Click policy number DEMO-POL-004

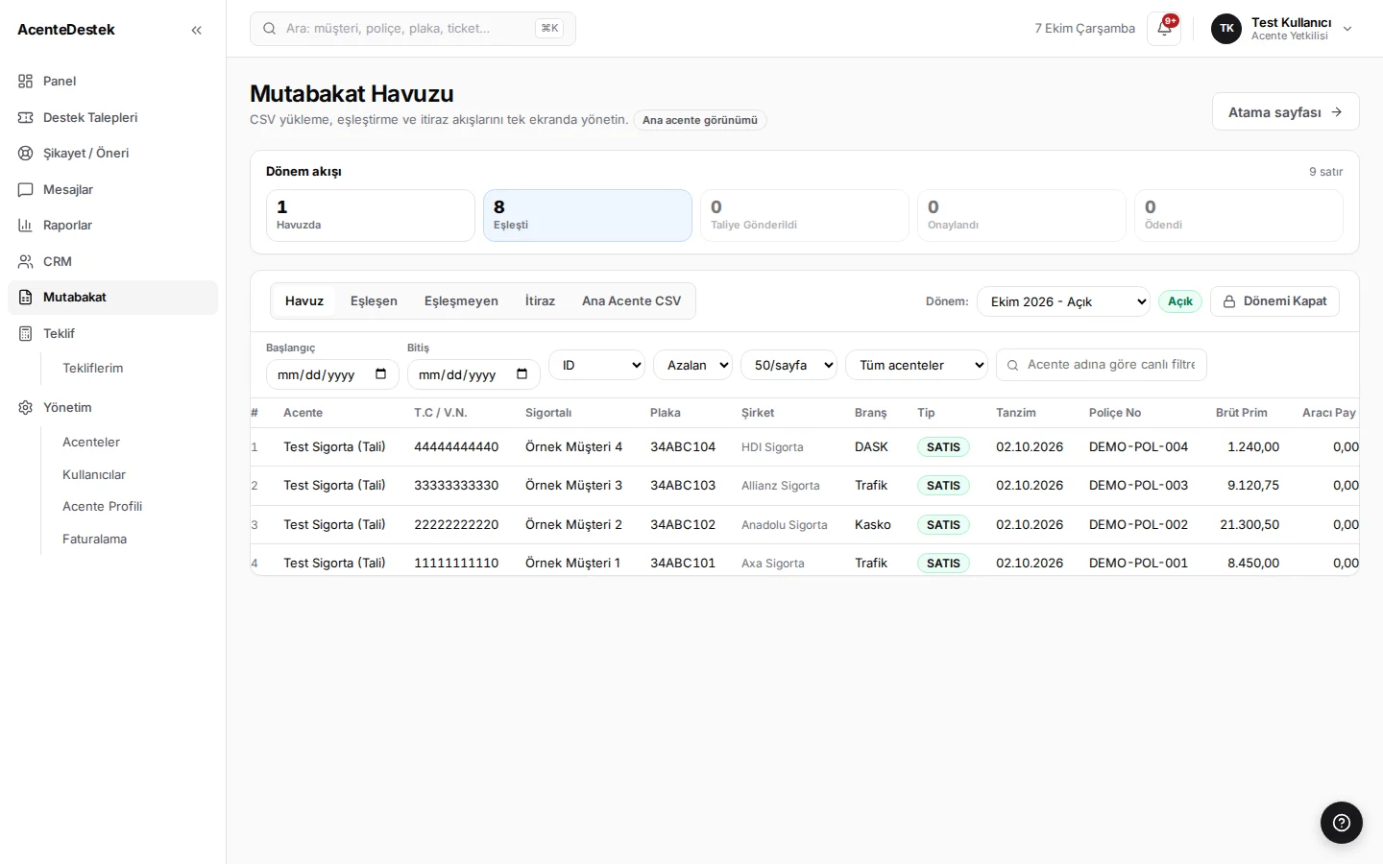point(1138,446)
